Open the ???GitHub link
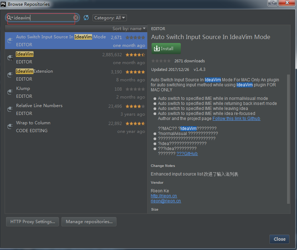This screenshot has height=250, width=297. tap(187, 154)
